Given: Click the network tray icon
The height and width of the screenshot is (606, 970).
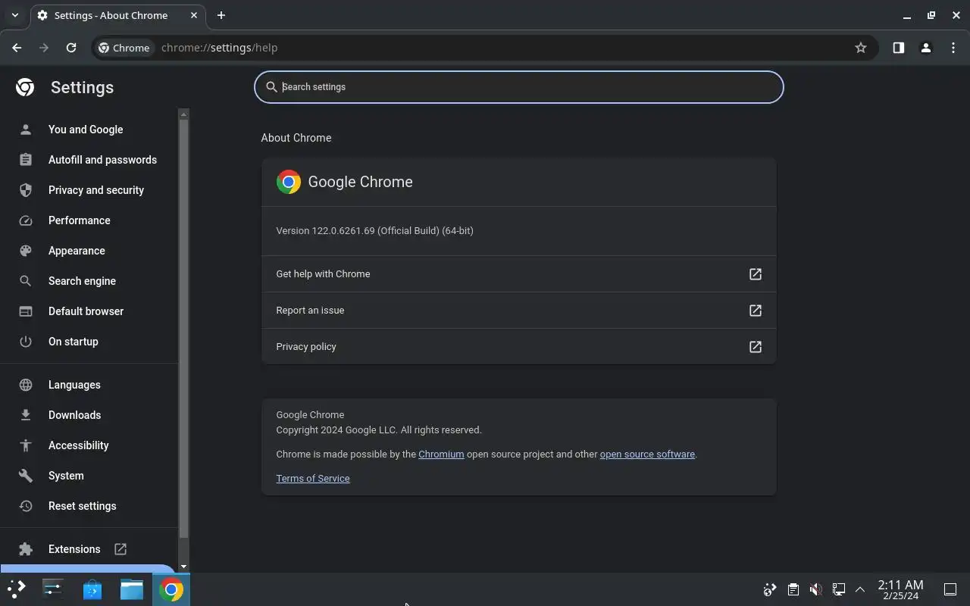Looking at the screenshot, I should [839, 589].
